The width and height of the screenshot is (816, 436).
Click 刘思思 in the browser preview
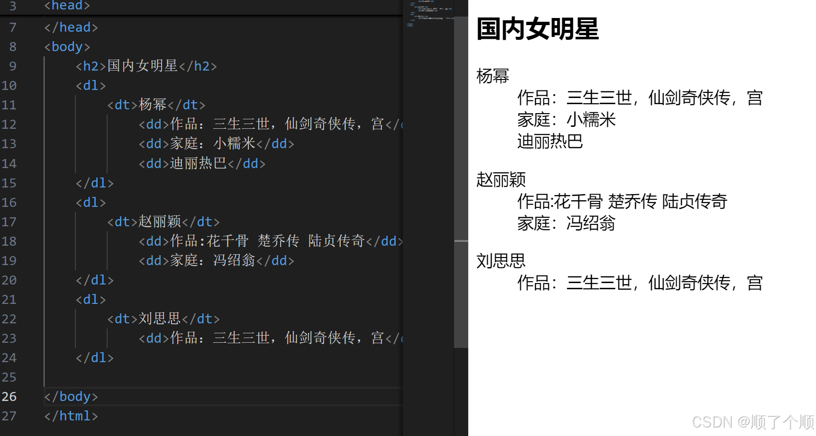(x=501, y=261)
